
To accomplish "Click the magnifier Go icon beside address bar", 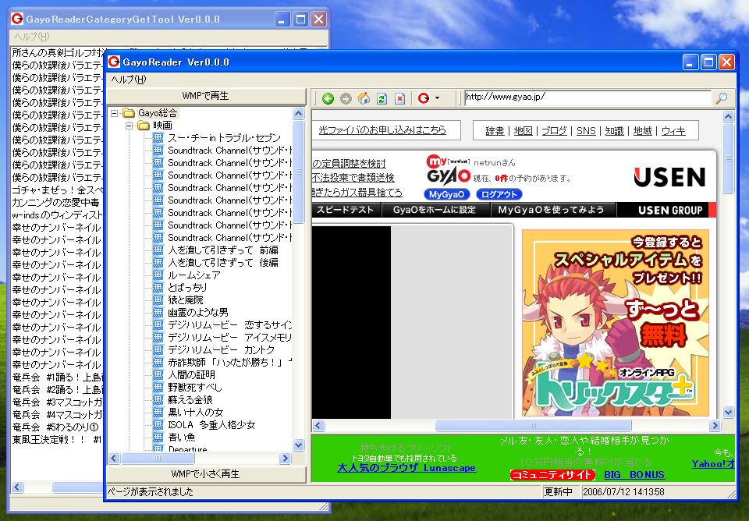I will click(x=721, y=98).
